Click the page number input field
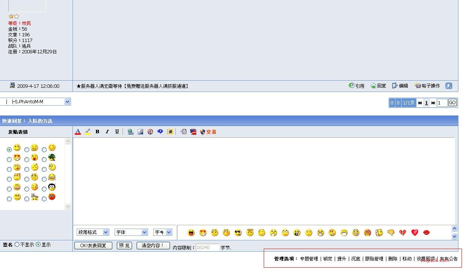 point(442,103)
